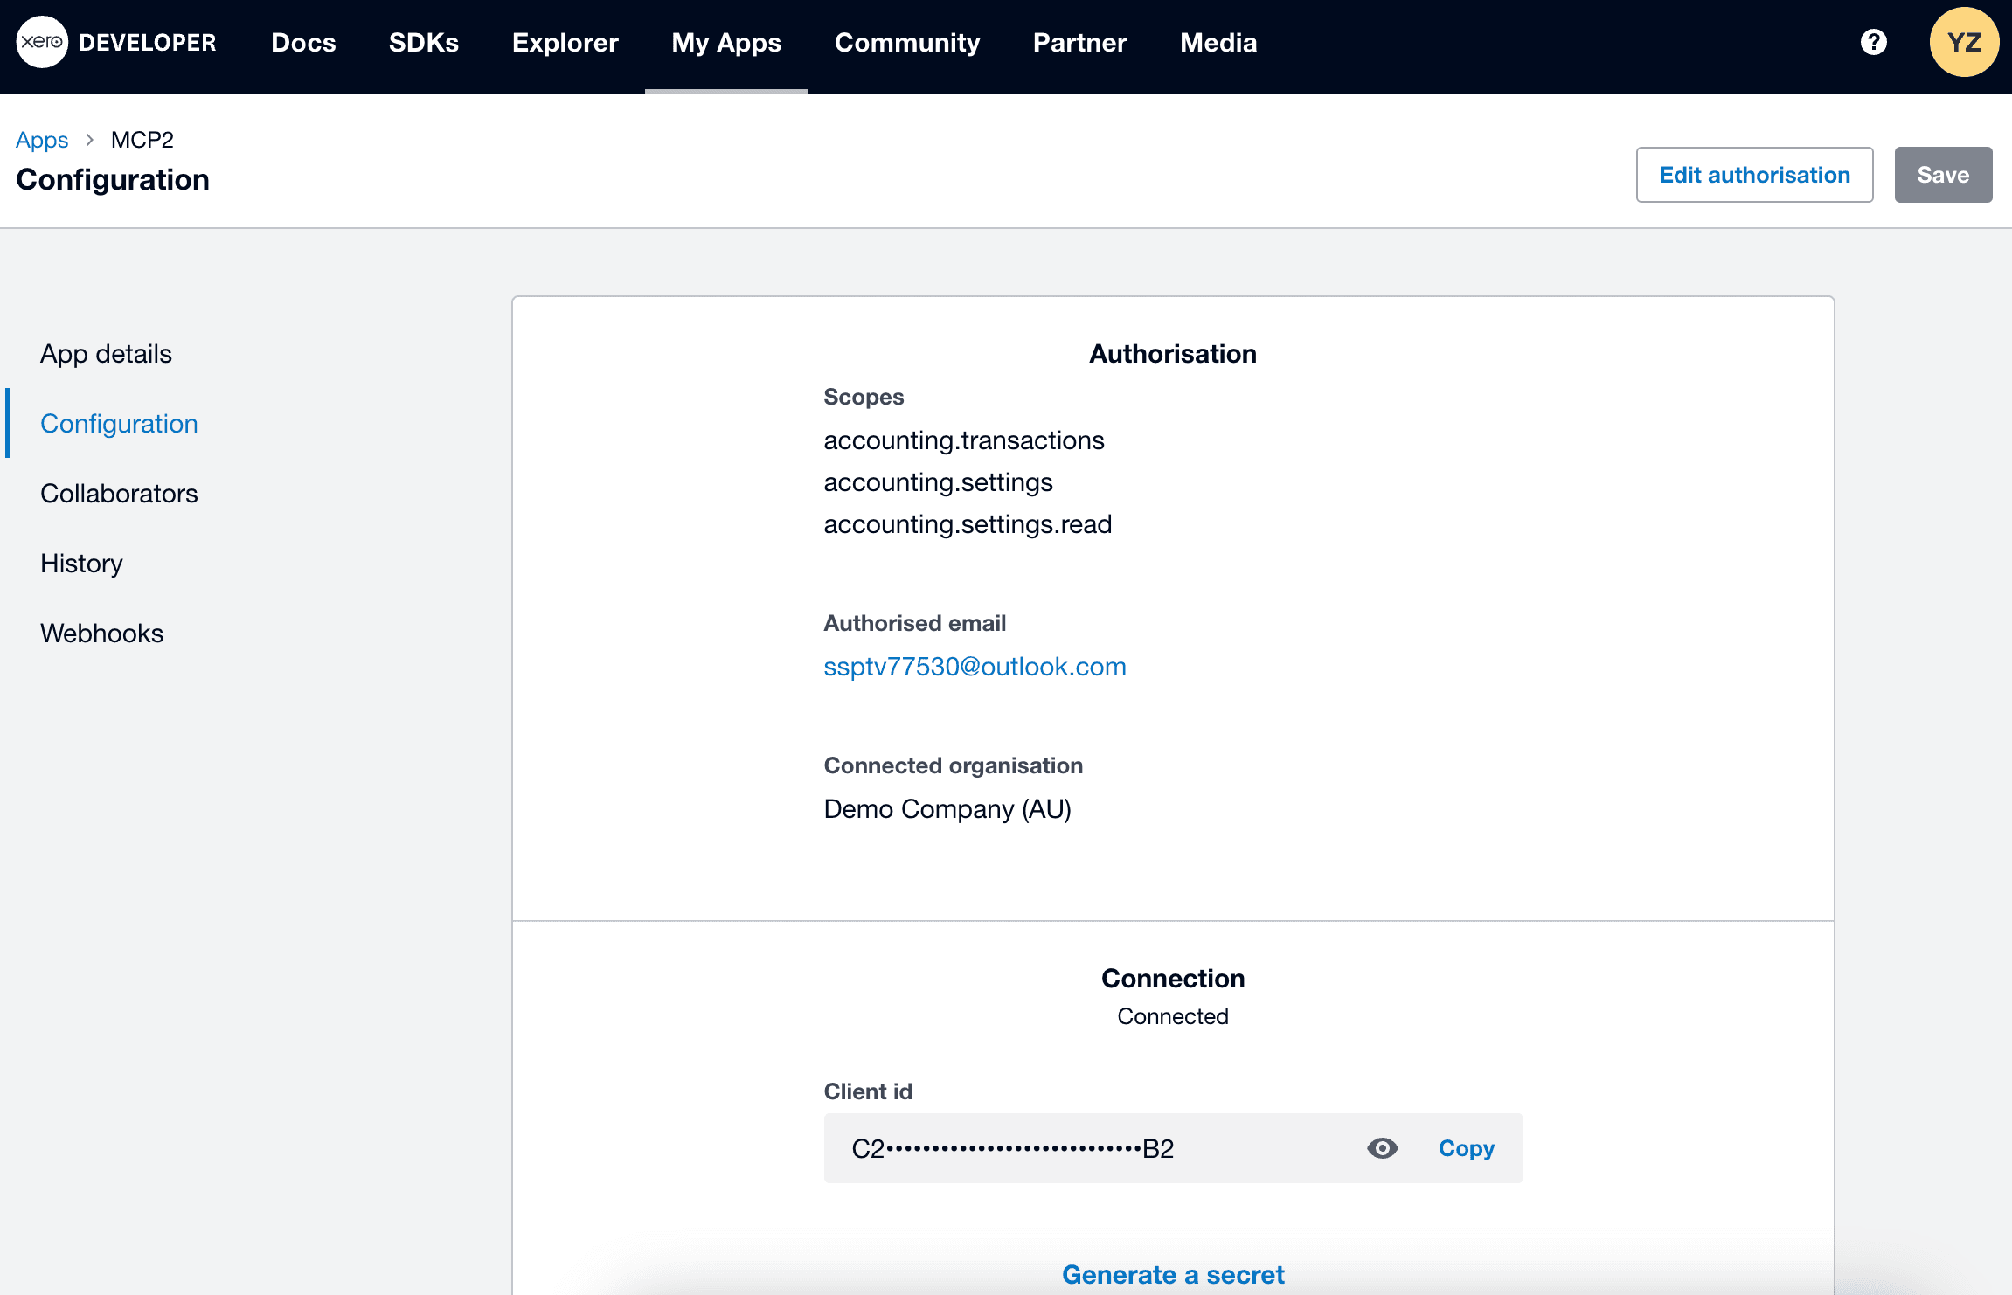The height and width of the screenshot is (1295, 2012).
Task: Select the My Apps tab
Action: (x=725, y=42)
